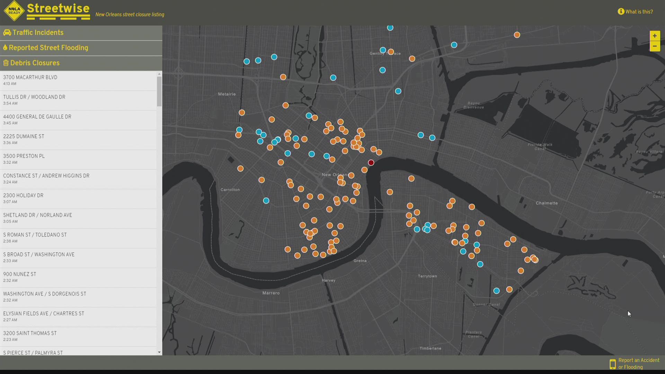Zoom out with the minus button

pyautogui.click(x=655, y=46)
